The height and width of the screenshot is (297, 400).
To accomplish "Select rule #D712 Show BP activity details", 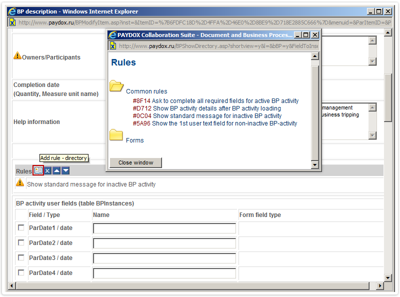I will point(206,108).
